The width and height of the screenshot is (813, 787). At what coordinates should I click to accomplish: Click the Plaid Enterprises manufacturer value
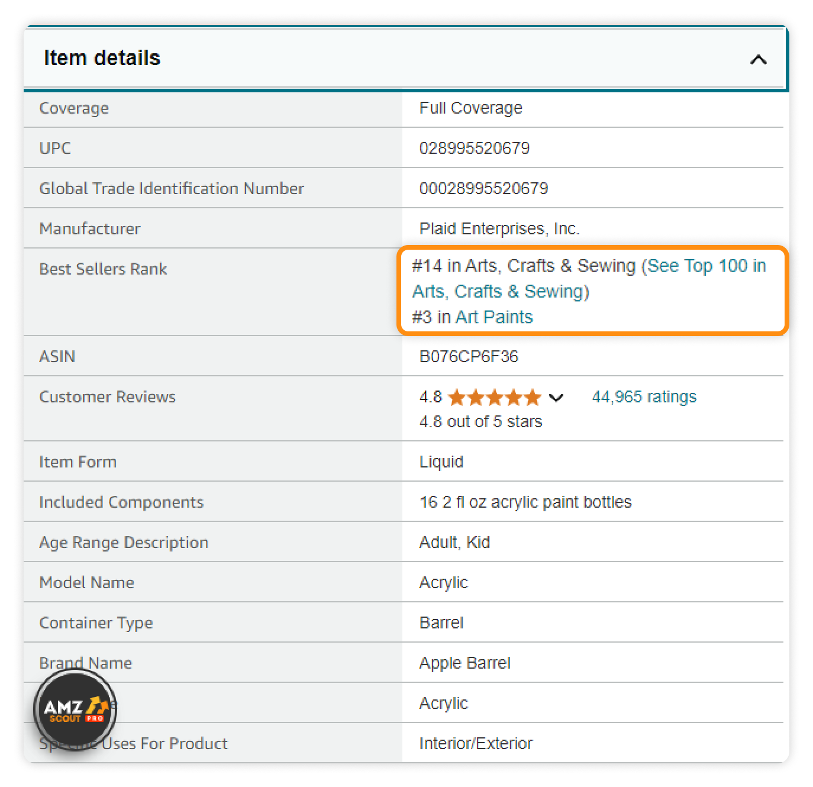click(x=500, y=228)
